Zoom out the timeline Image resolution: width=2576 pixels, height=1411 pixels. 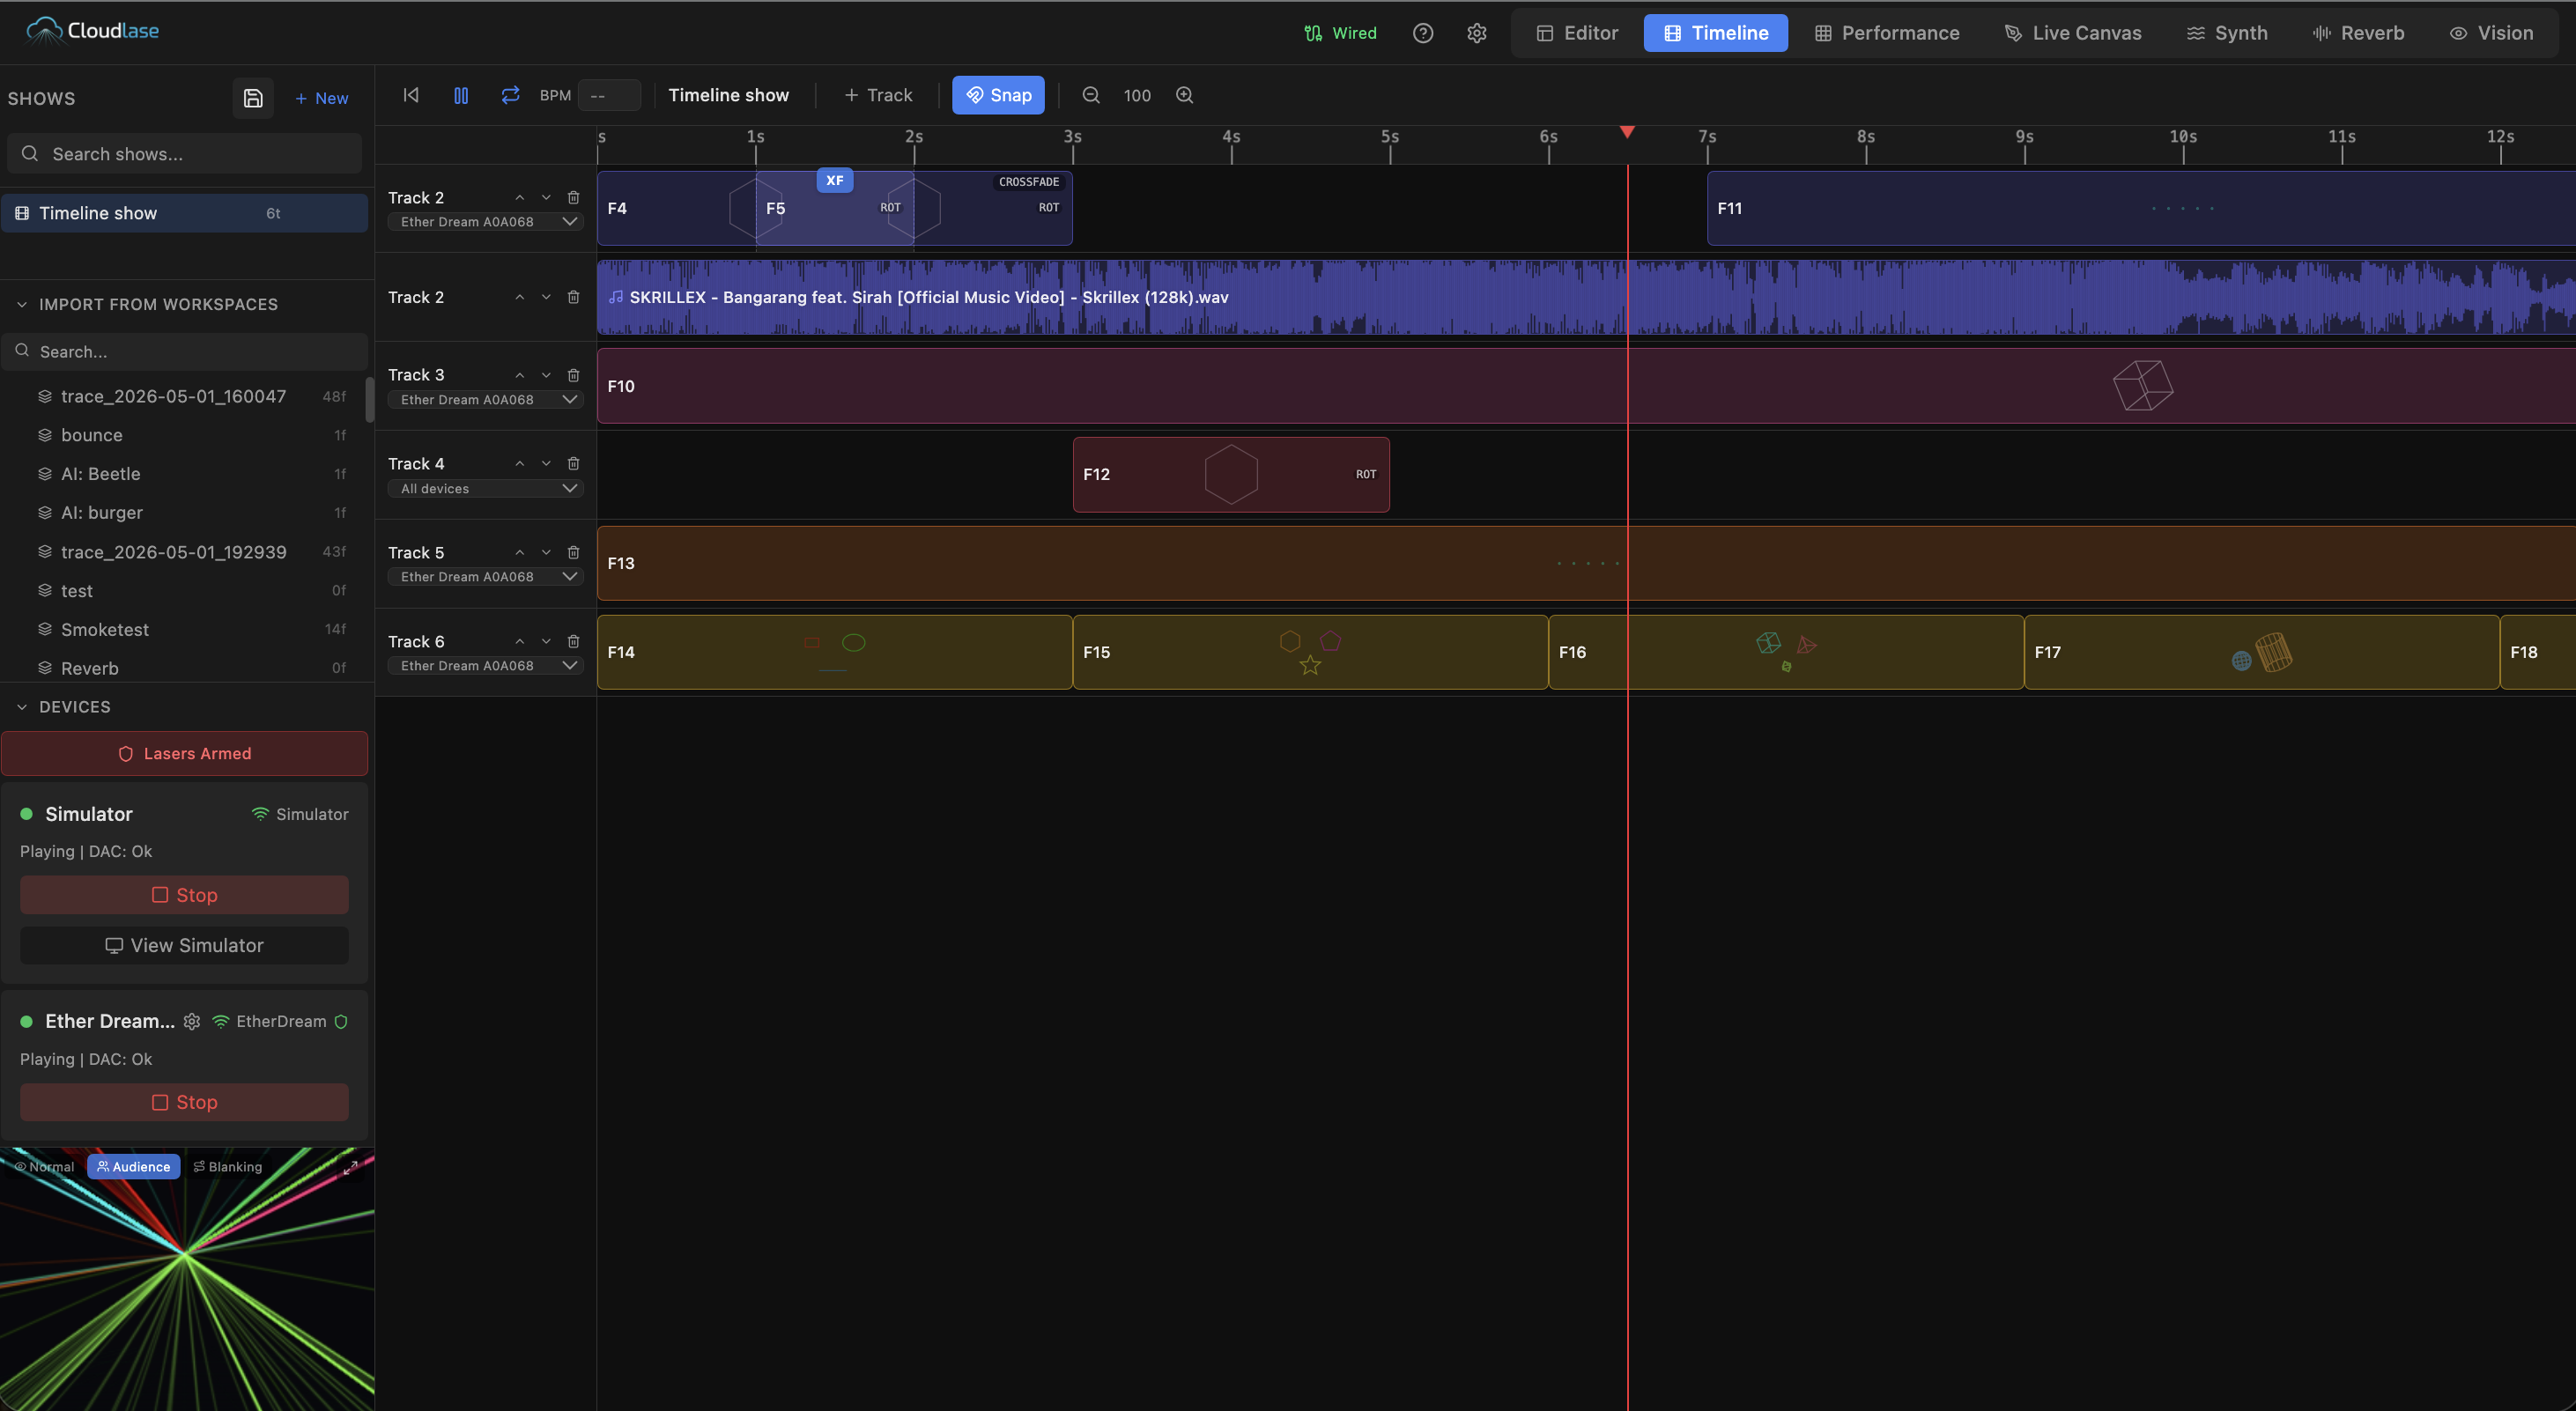click(1091, 95)
